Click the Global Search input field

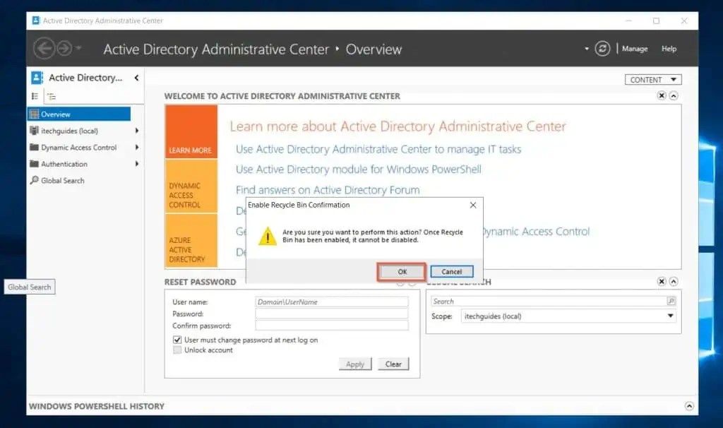click(549, 301)
